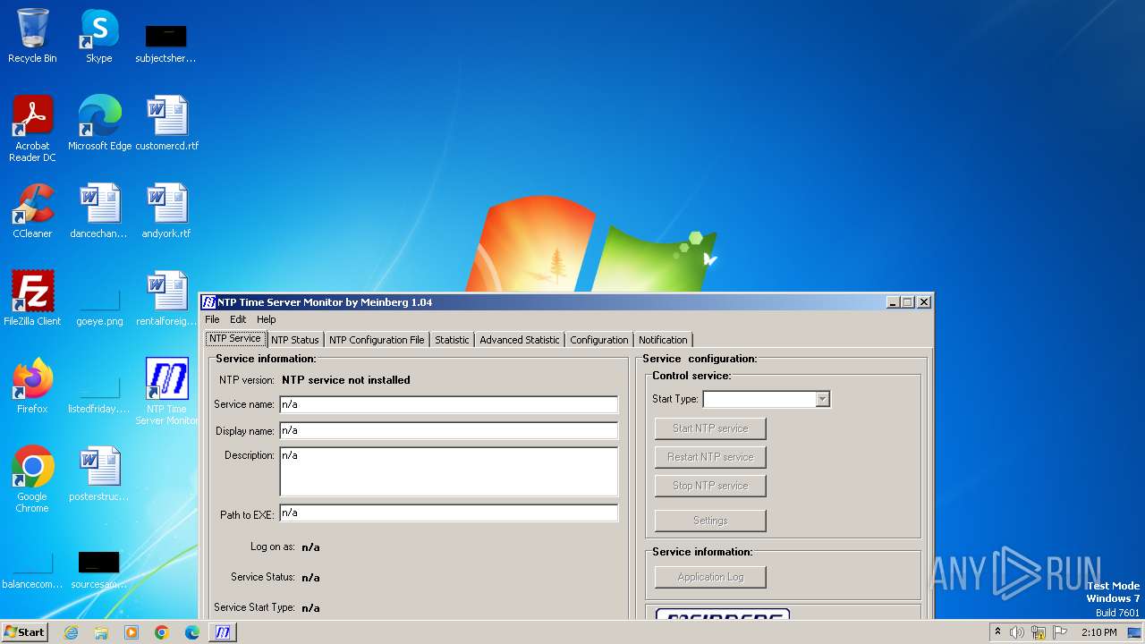Click the volume icon in system tray
Screen dimensions: 1145x644
1017,632
